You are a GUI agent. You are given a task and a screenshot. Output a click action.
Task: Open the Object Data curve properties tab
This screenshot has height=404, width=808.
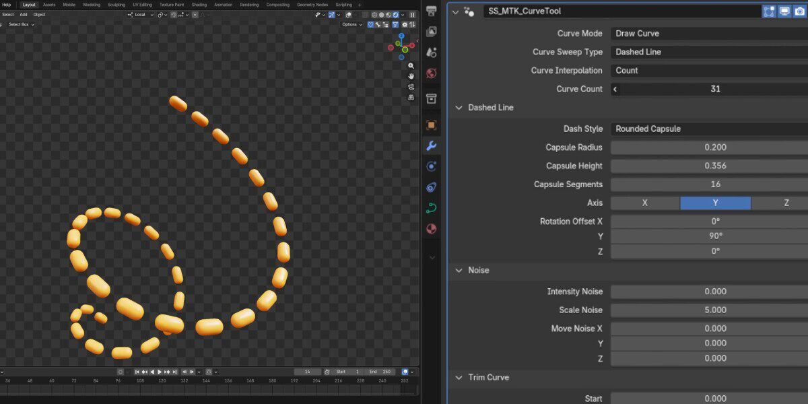(x=432, y=208)
